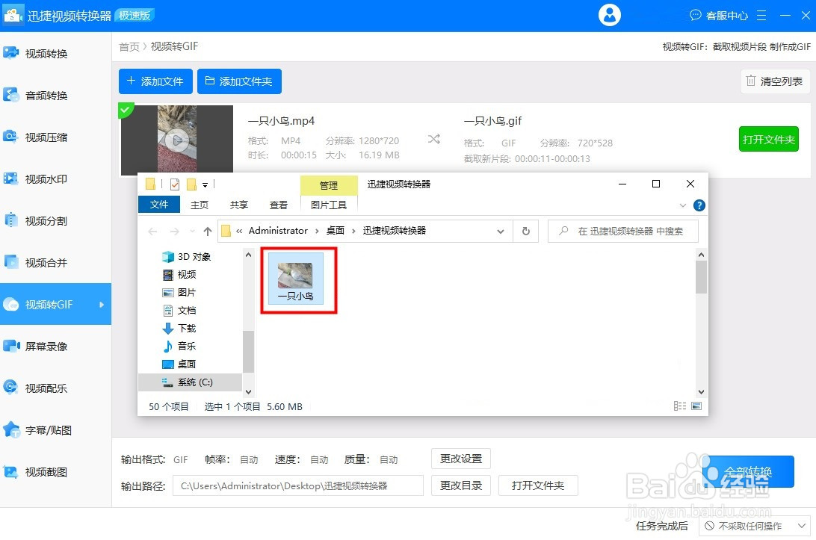Open 视频水印 in the sidebar

click(x=55, y=179)
